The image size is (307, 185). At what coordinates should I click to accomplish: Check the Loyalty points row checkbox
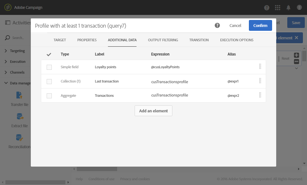49,67
